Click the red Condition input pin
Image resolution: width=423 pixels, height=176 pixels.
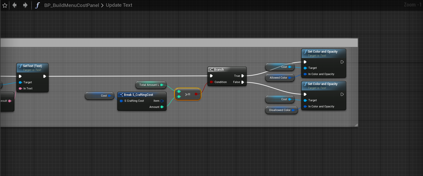[212, 82]
